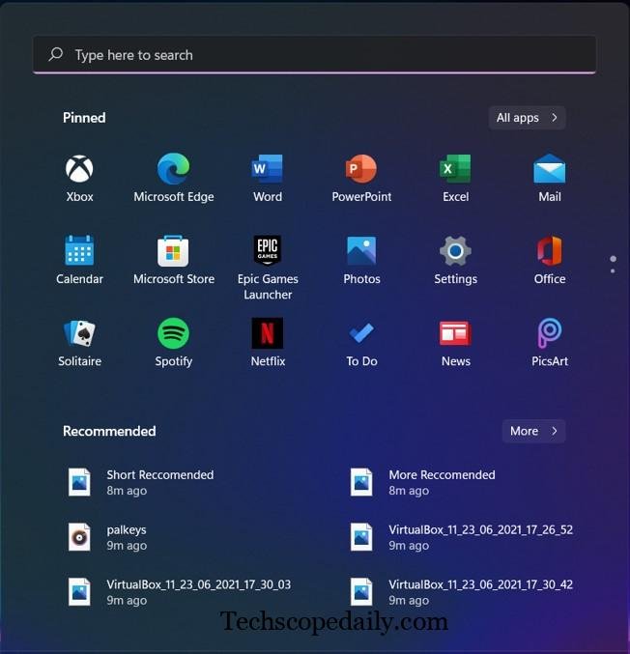Launch PicsArt
Screen dimensions: 630x654
coord(550,343)
